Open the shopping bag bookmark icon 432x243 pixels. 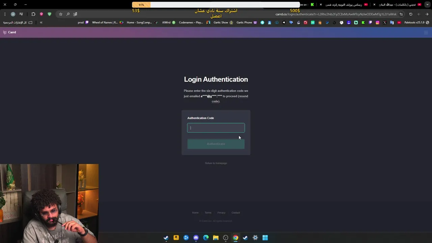click(x=320, y=23)
